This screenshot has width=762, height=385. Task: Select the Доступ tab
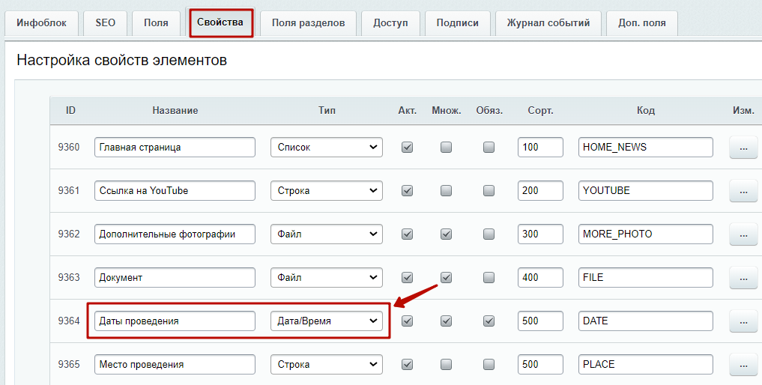390,23
